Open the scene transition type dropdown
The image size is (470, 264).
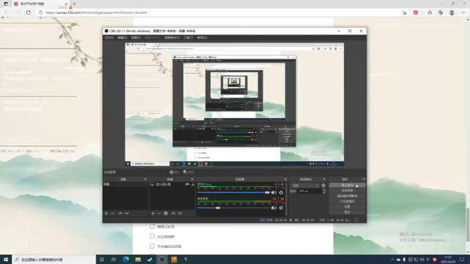pos(305,186)
